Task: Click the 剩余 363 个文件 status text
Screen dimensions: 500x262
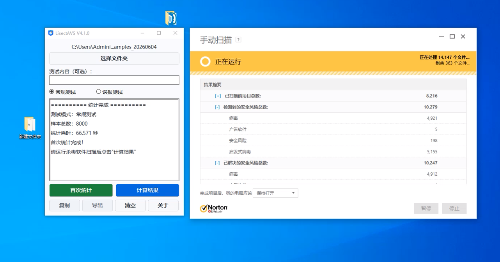Action: point(453,63)
